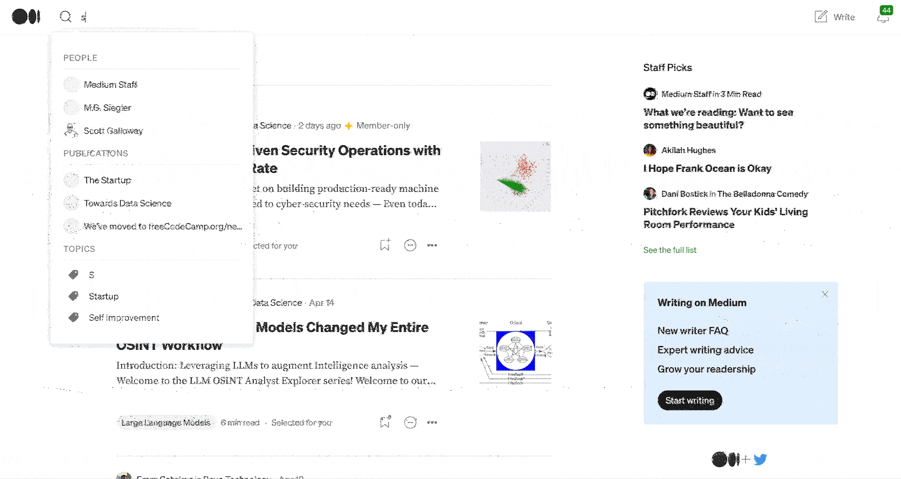Click the search magnifier icon
The width and height of the screenshot is (901, 479).
click(x=66, y=16)
